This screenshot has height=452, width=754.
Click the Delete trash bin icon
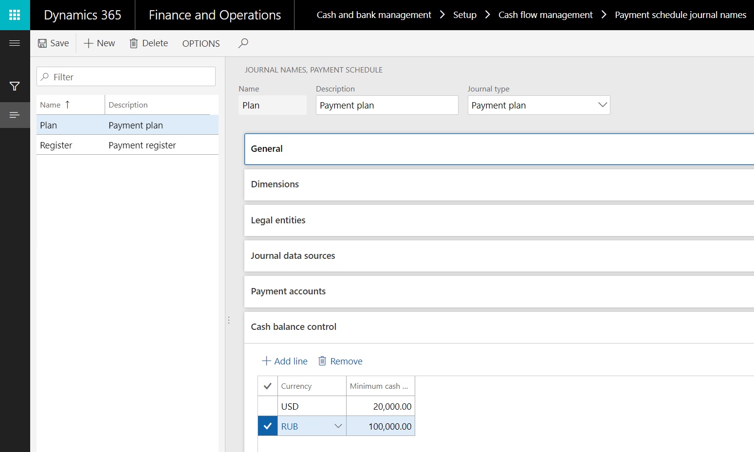pos(133,43)
